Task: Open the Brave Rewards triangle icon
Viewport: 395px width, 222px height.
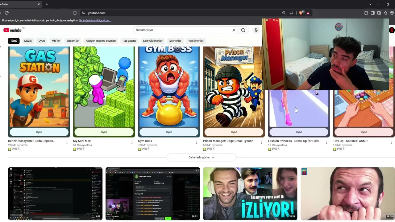Action: coord(308,13)
